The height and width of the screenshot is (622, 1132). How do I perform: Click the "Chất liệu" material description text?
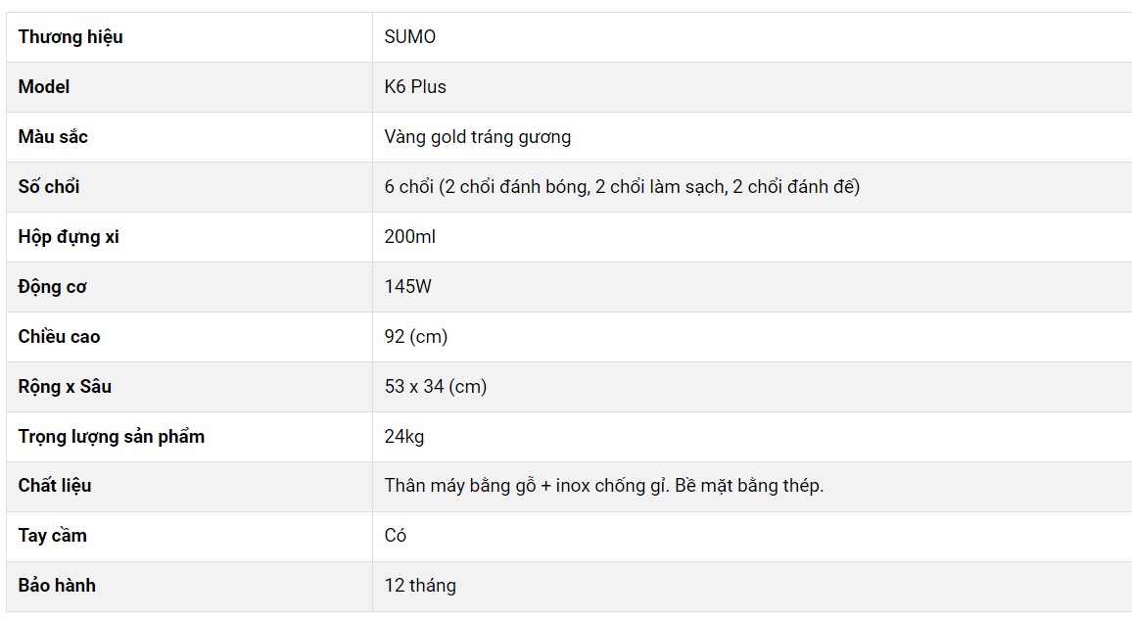click(x=603, y=486)
